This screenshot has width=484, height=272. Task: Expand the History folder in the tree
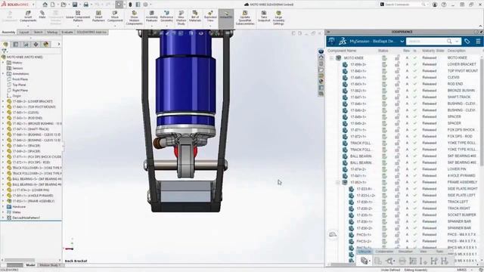[3, 63]
